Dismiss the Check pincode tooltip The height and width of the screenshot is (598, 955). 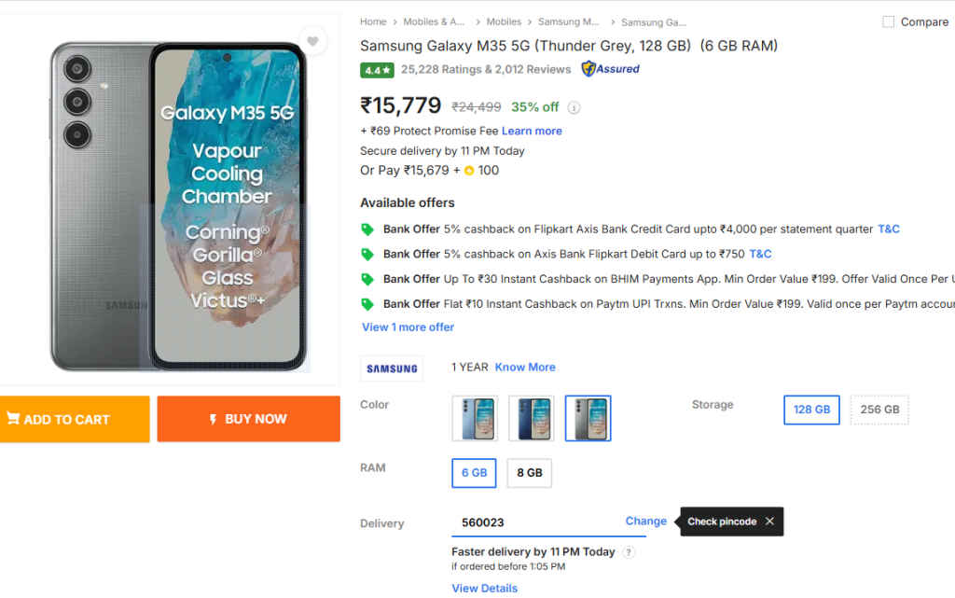click(769, 522)
